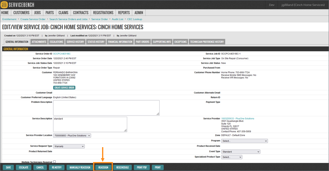329x171 pixels.
Task: Open Create Service Order link
Action: pos(33,19)
